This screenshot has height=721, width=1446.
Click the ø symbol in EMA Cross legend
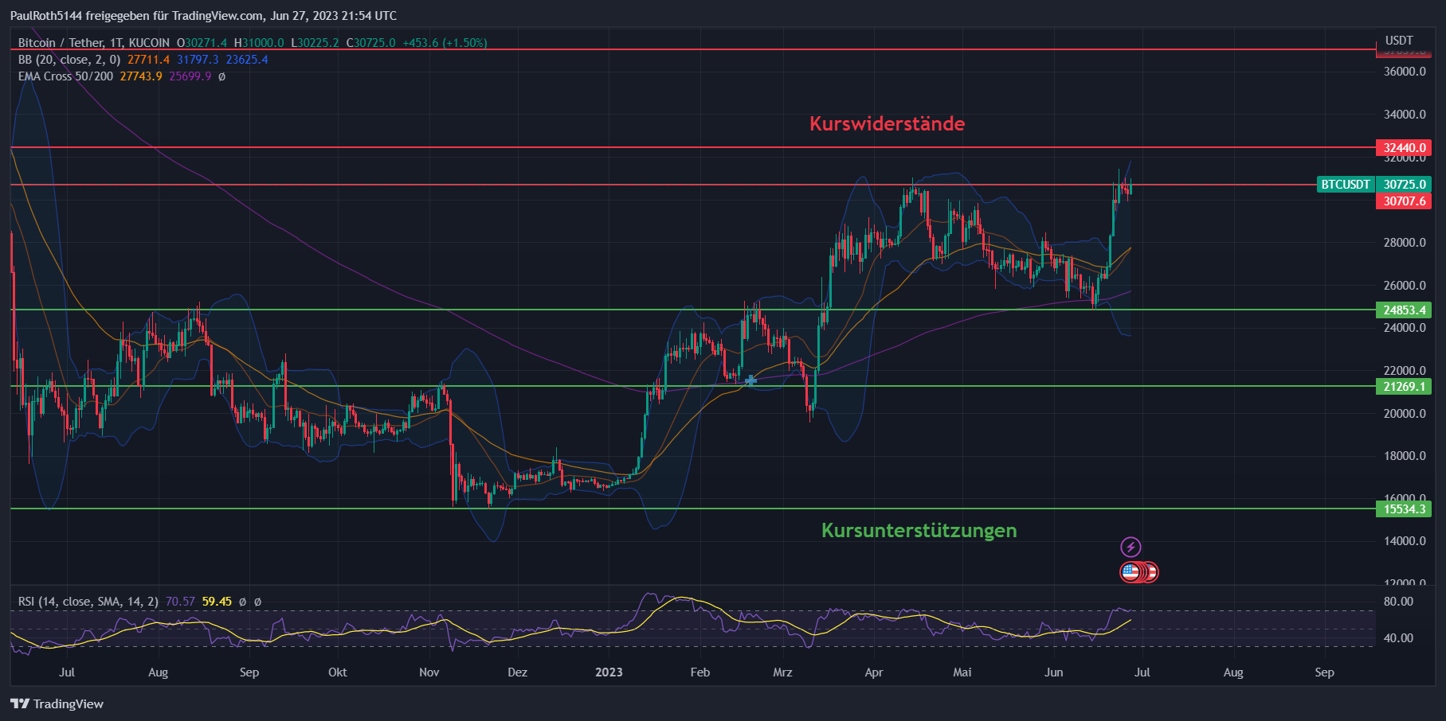221,76
